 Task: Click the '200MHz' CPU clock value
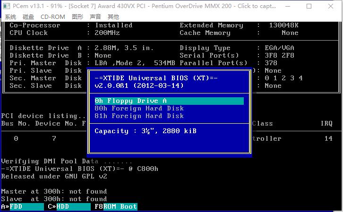(x=107, y=33)
